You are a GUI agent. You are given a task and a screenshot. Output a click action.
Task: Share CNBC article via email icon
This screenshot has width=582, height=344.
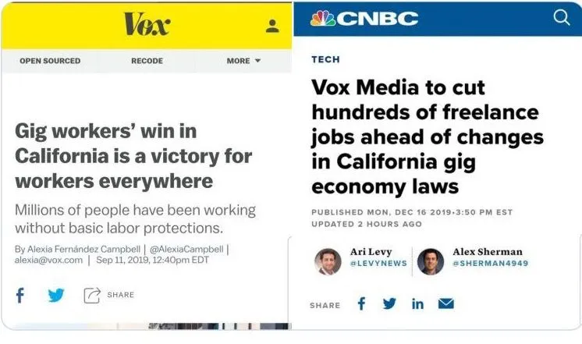point(445,304)
